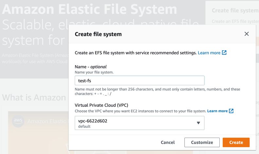Click the 'Virtual Private Cloud (VPC)' label
Screen dimensions: 259x154
point(102,105)
